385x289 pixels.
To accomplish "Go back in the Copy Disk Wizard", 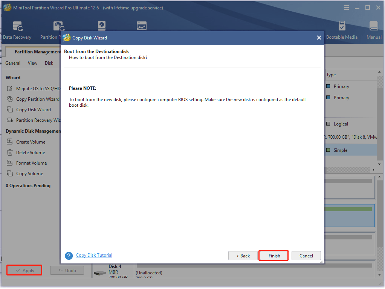I will 243,256.
